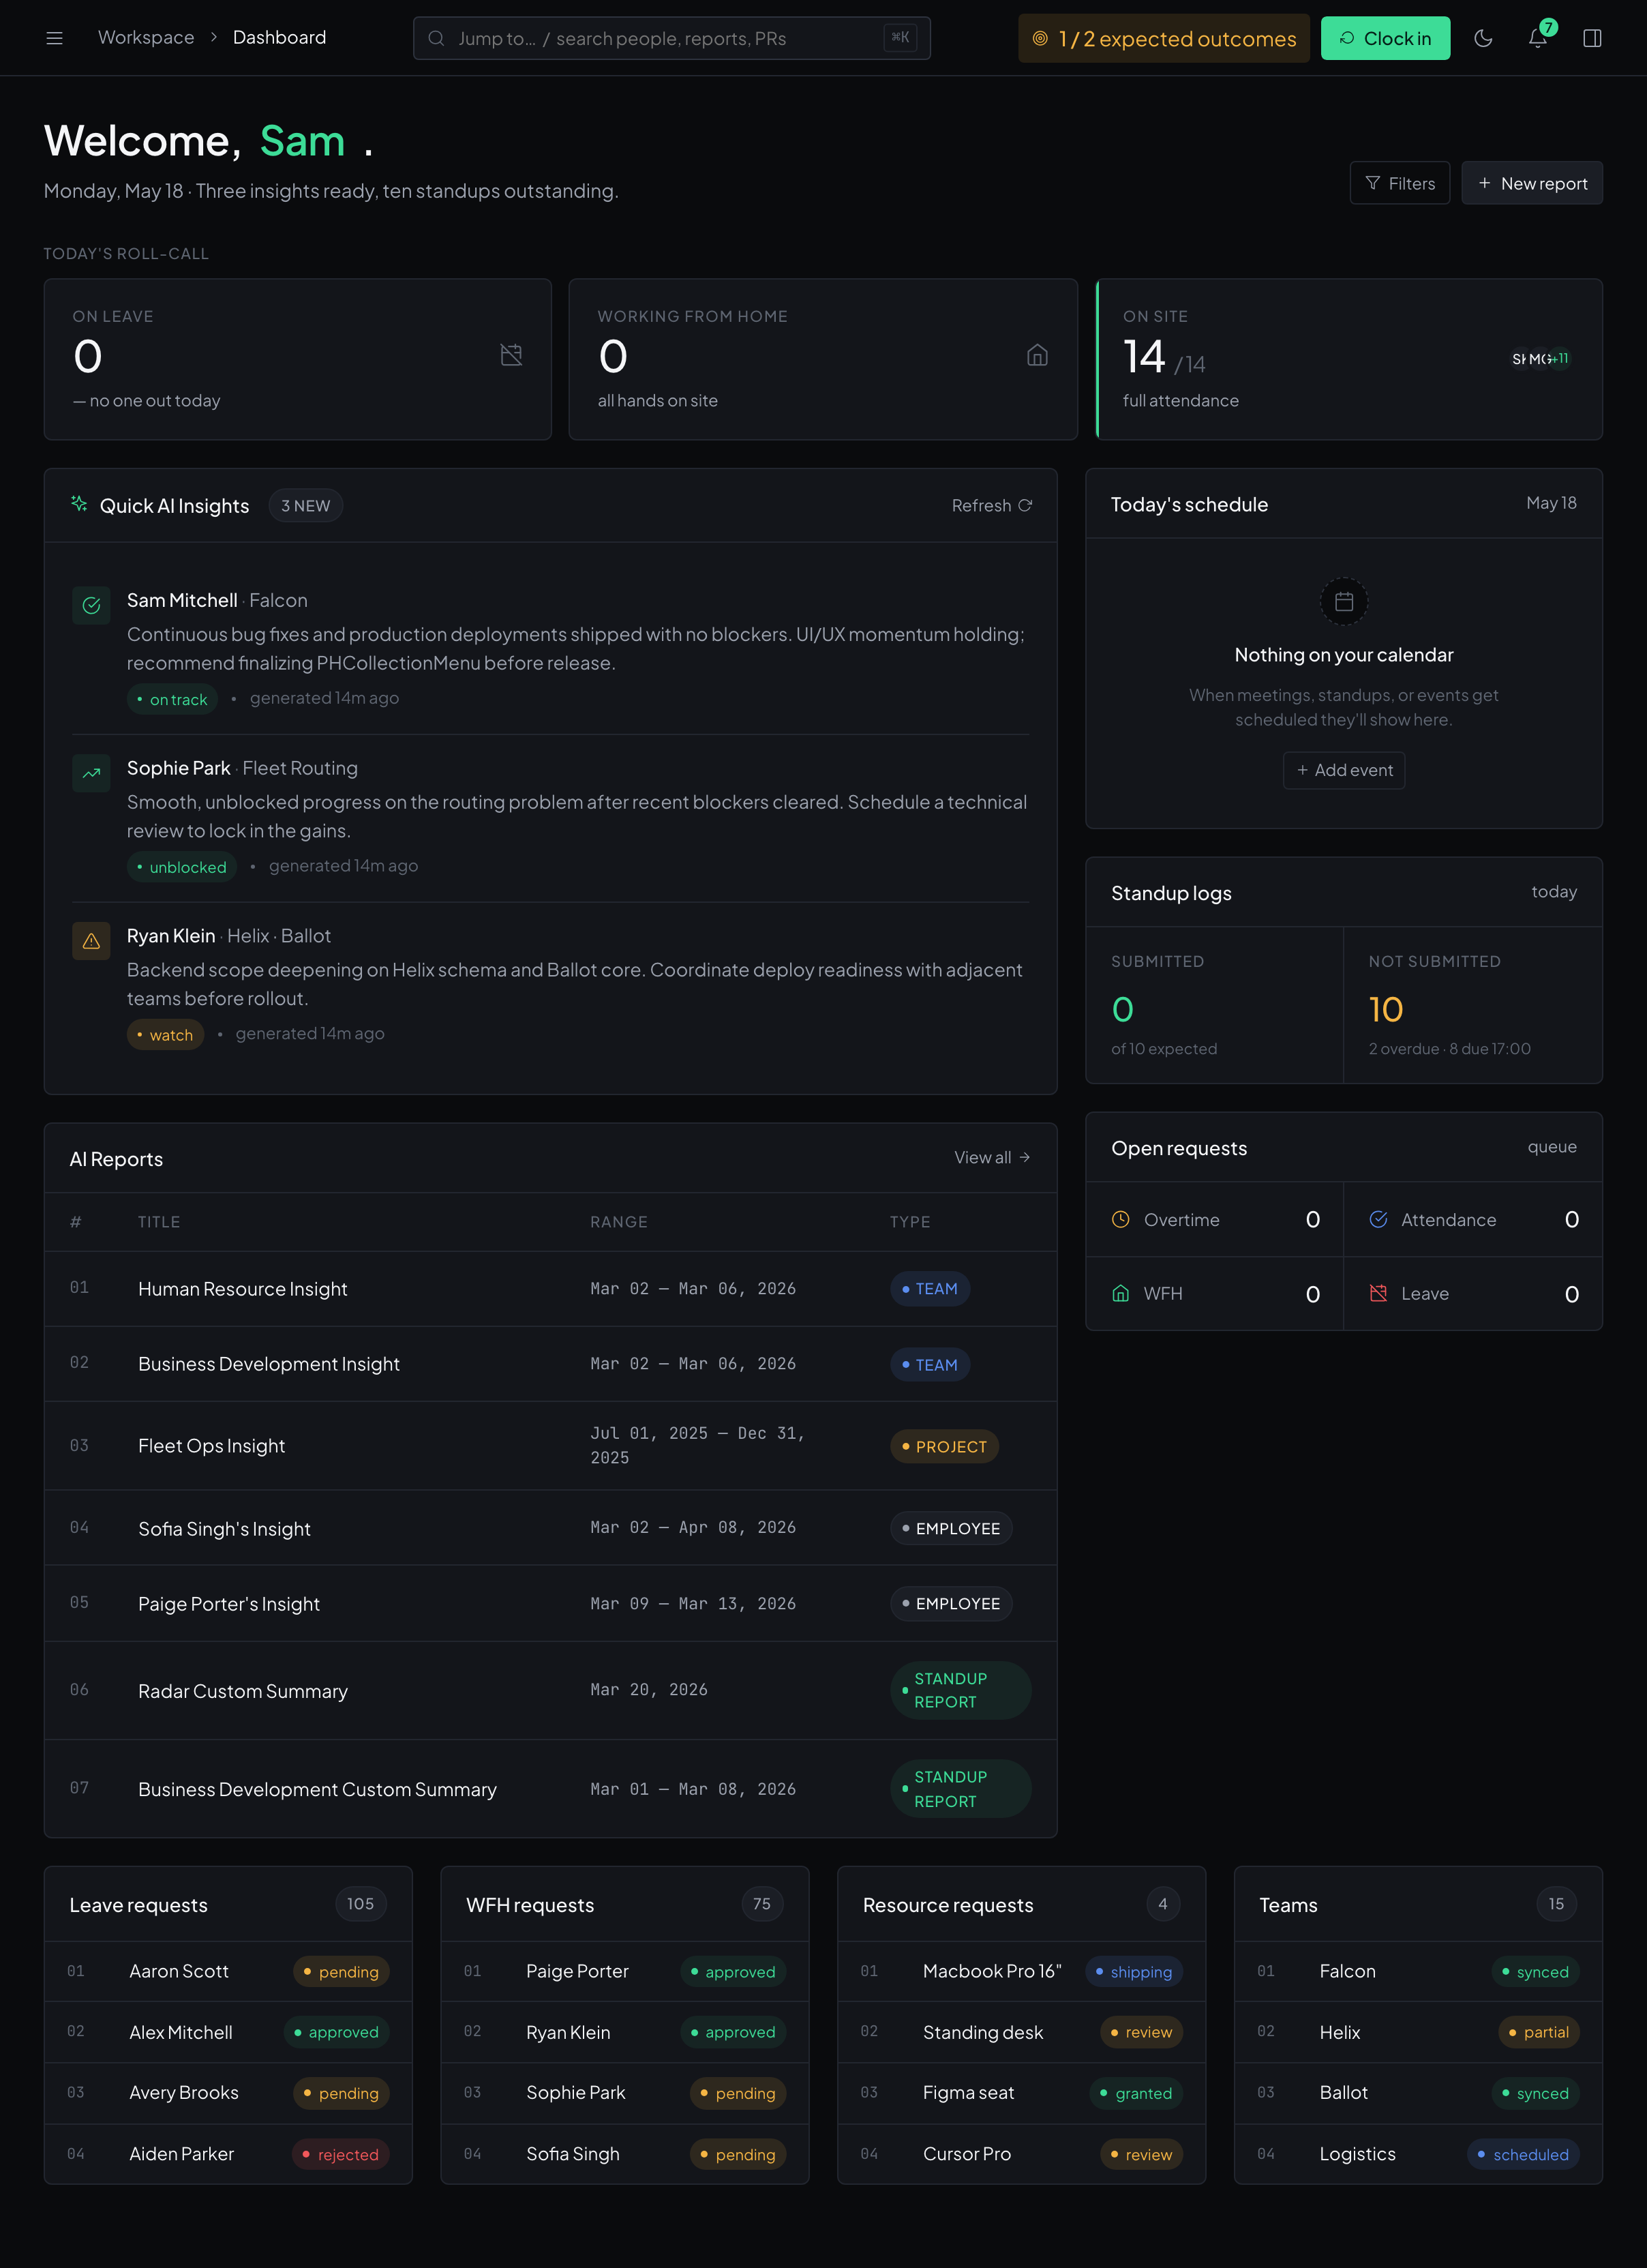Open Ryan Klein WFH request
Screen dimensions: 1647x2268
[625, 2032]
